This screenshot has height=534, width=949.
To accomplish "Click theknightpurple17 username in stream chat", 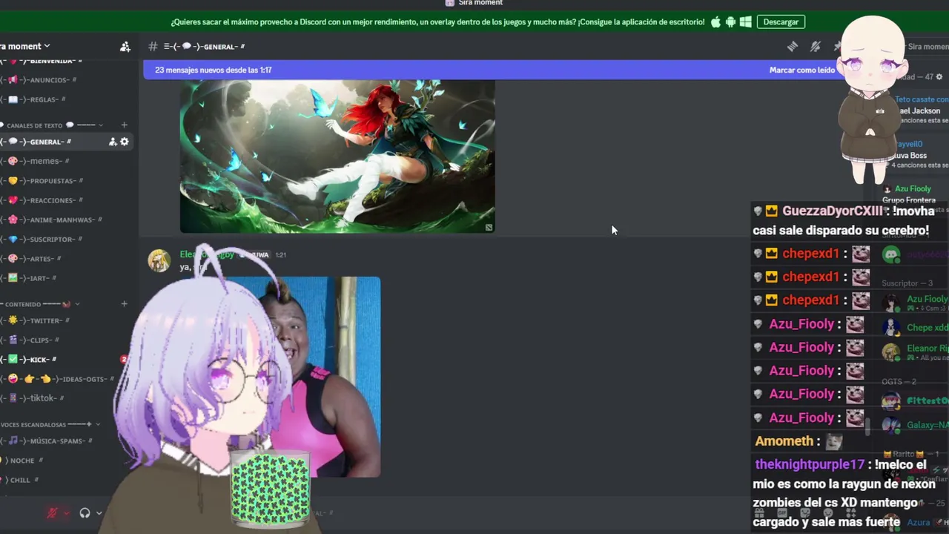I will click(810, 464).
